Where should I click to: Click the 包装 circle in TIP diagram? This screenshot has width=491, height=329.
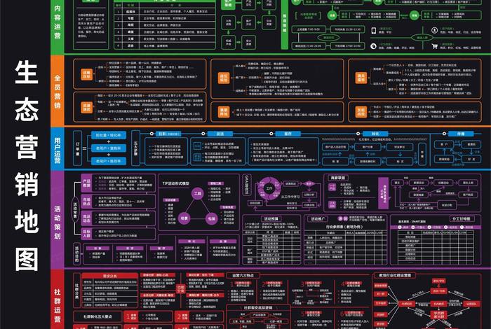pyautogui.click(x=211, y=218)
